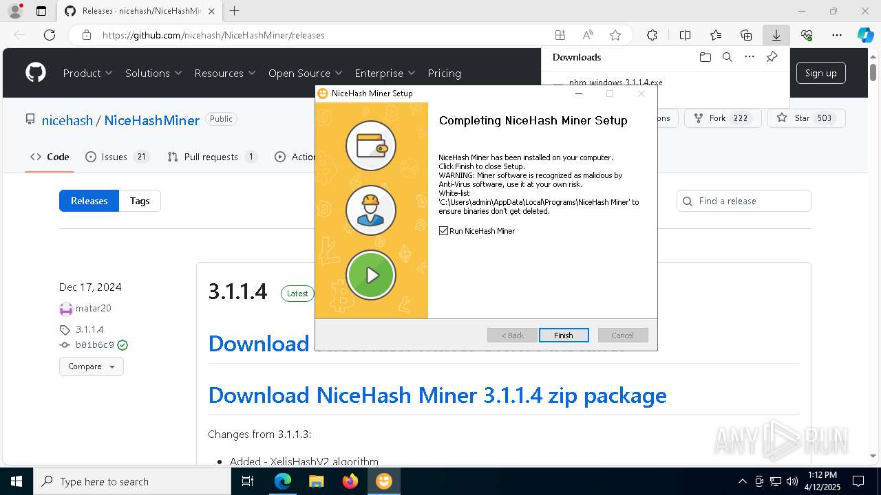Click the Dec 17, 2024 release date
Image resolution: width=881 pixels, height=495 pixels.
click(90, 287)
